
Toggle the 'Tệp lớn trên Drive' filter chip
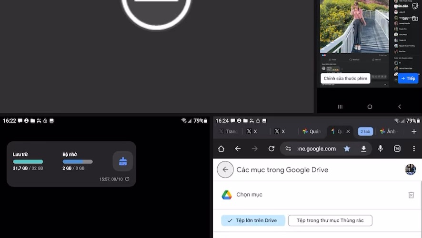(253, 220)
